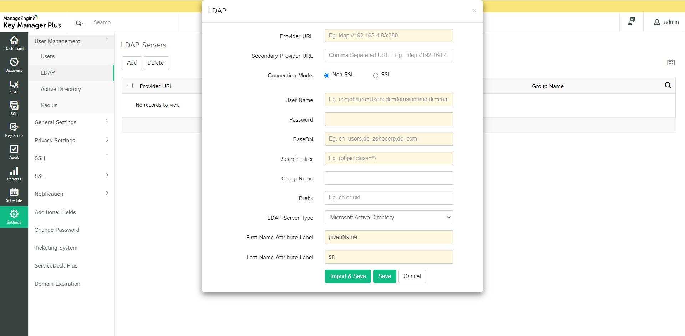
Task: Cancel the LDAP dialog
Action: pos(412,276)
